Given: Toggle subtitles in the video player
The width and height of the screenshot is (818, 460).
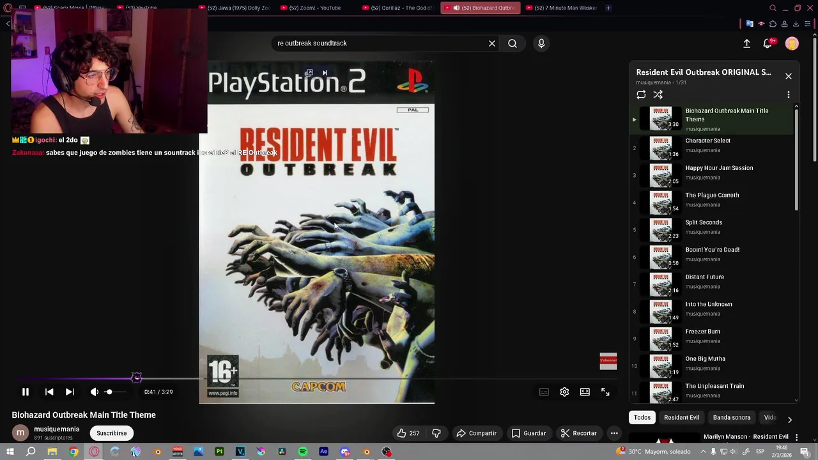Looking at the screenshot, I should (544, 392).
